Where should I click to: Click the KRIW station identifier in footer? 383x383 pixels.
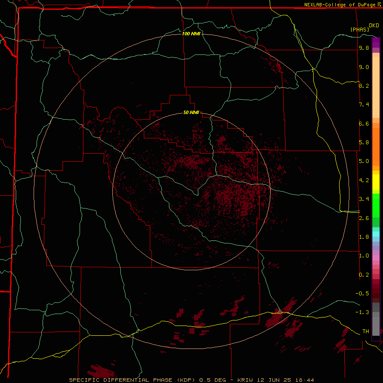(x=245, y=380)
